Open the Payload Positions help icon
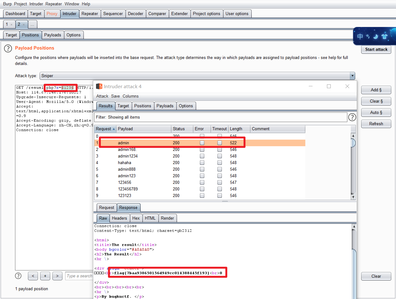 tap(8, 49)
